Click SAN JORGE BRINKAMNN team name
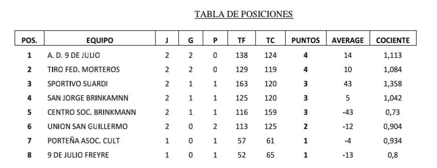Screen dimensions: 437x168 click(x=88, y=98)
